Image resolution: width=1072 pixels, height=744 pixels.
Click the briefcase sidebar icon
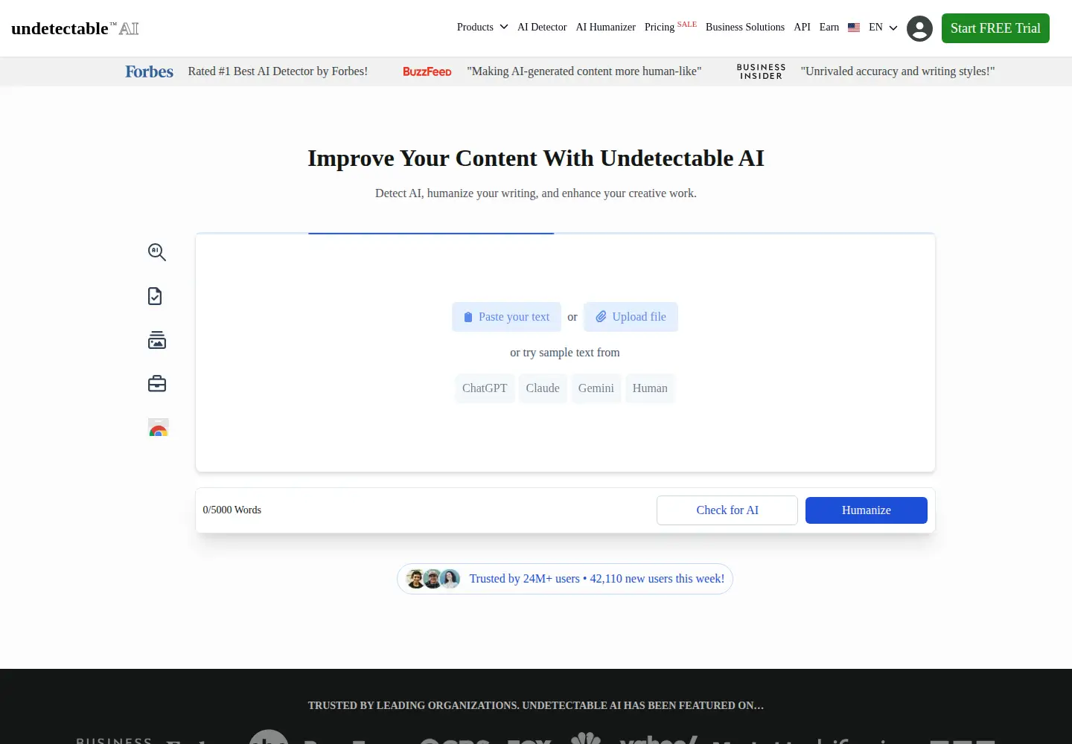[x=157, y=384]
